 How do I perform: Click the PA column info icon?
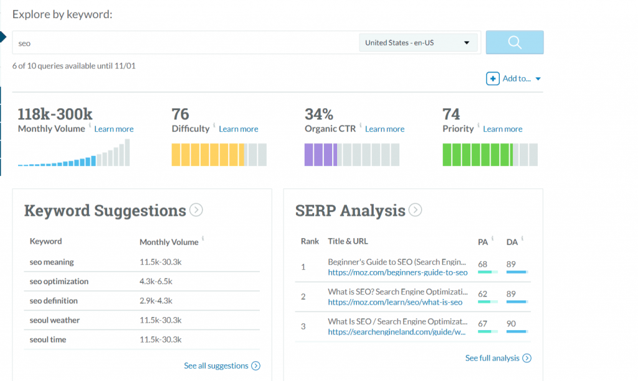point(492,238)
